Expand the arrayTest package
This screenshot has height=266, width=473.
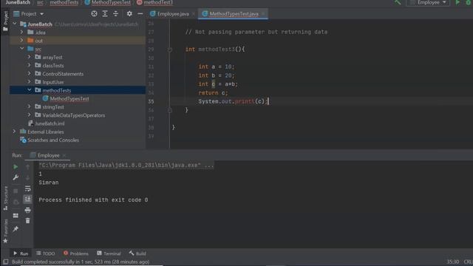click(x=30, y=57)
